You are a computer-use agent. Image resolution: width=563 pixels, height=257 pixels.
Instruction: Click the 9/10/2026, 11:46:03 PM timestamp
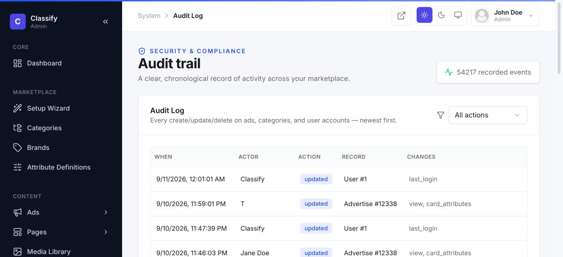pos(192,253)
